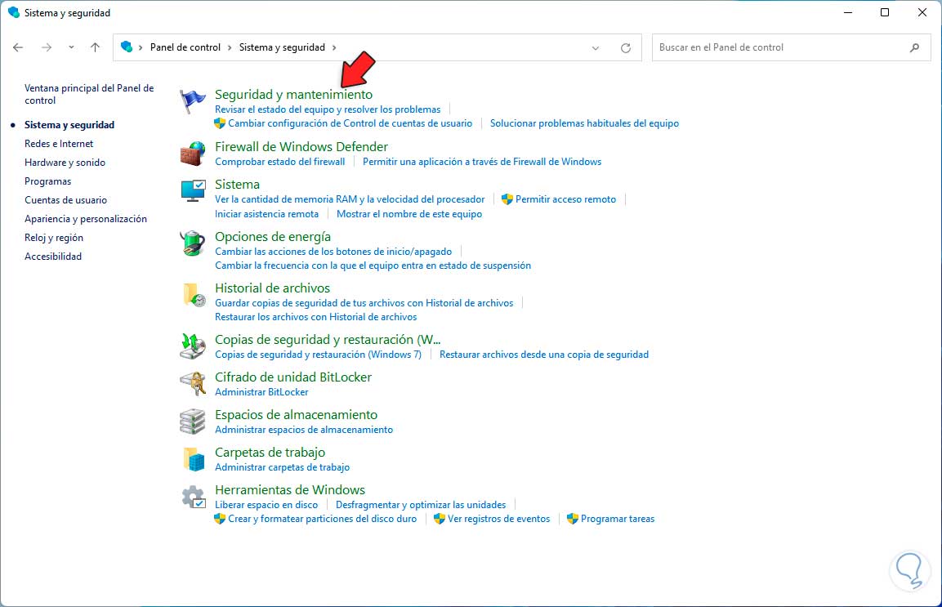942x607 pixels.
Task: Click Ver registros de eventos link
Action: tap(498, 519)
